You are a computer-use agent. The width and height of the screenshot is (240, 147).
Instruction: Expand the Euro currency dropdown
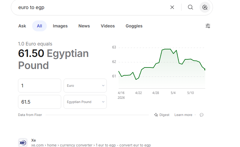[x=85, y=86]
